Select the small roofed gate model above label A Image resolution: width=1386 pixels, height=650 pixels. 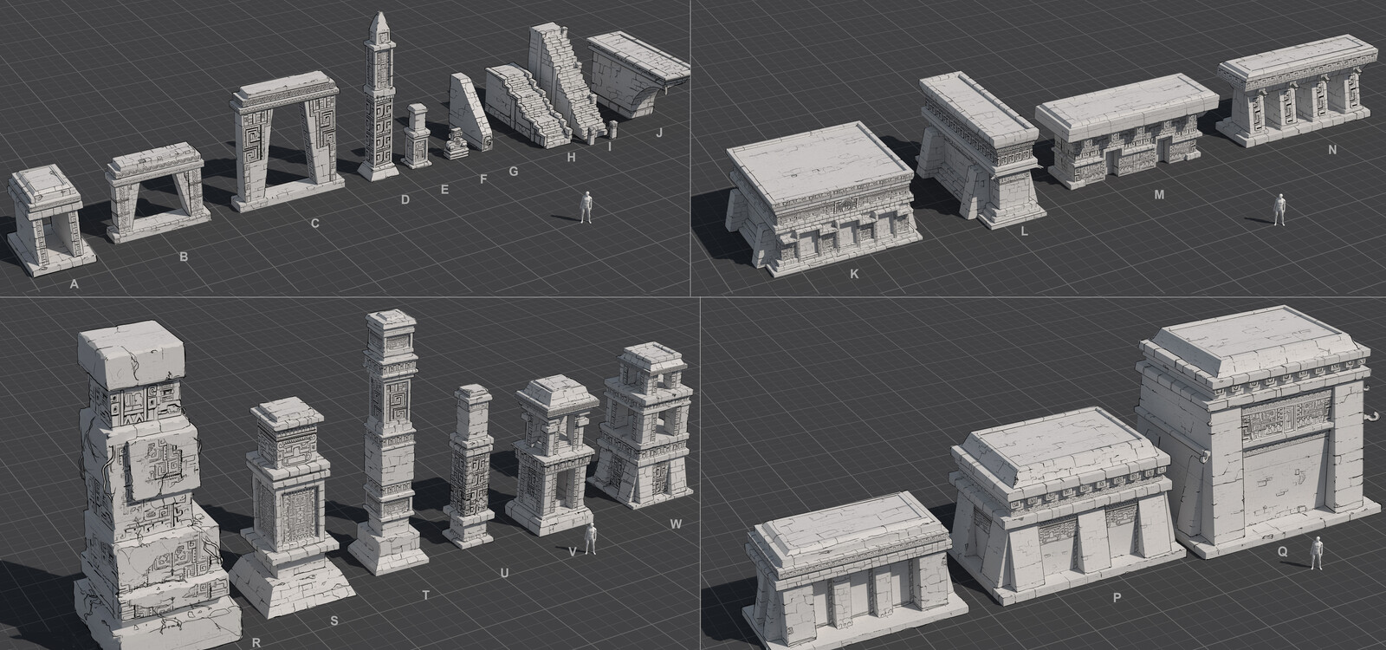click(x=52, y=221)
